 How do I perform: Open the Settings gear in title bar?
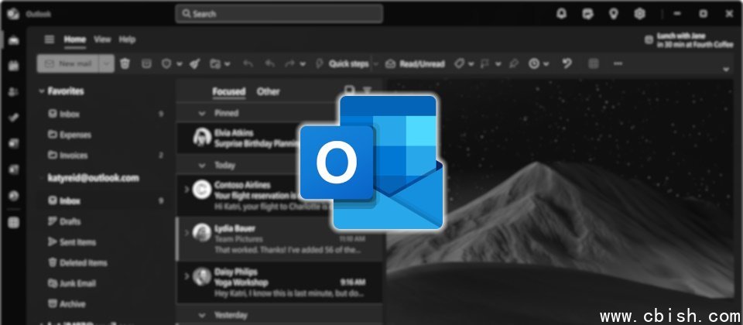tap(639, 14)
